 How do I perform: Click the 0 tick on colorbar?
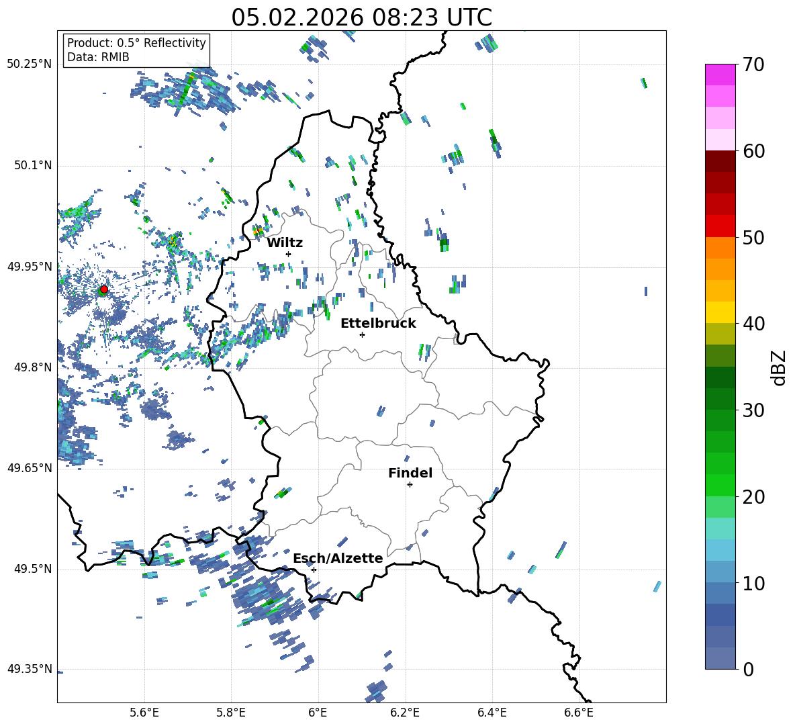pyautogui.click(x=748, y=669)
